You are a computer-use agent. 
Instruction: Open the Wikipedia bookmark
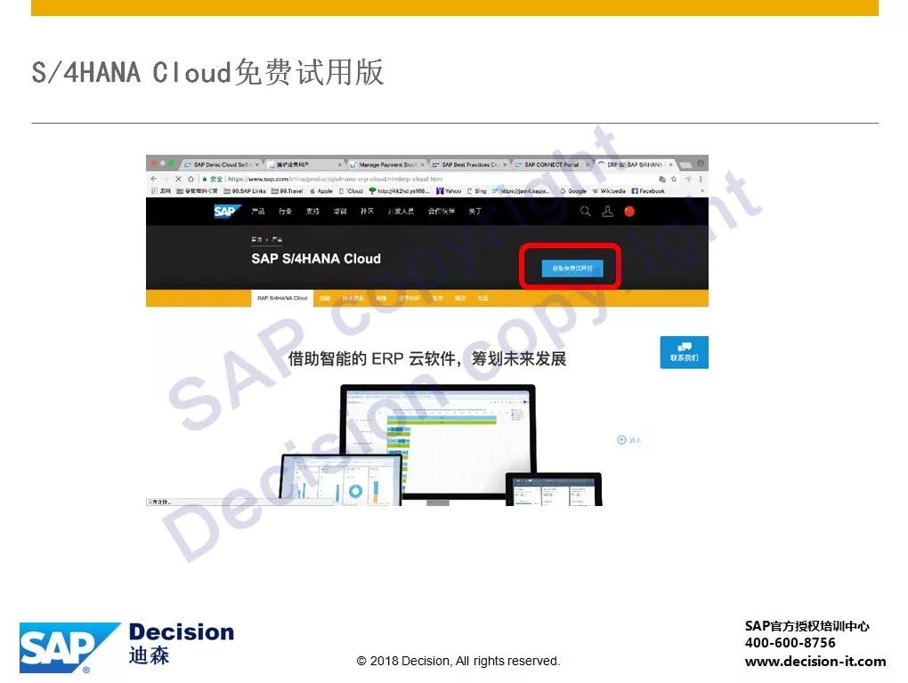click(x=609, y=191)
